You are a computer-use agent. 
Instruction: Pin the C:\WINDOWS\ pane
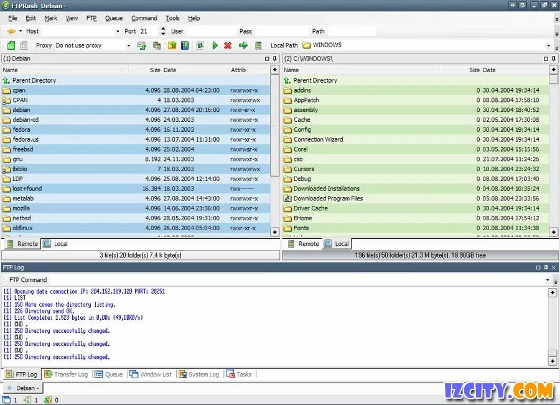click(x=554, y=58)
